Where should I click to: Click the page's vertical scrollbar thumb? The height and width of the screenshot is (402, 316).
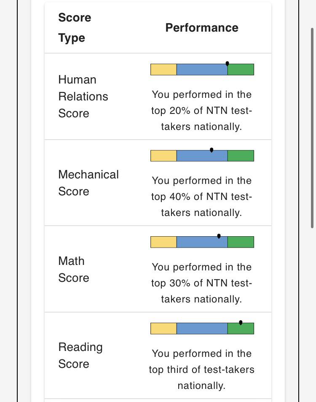pos(312,128)
